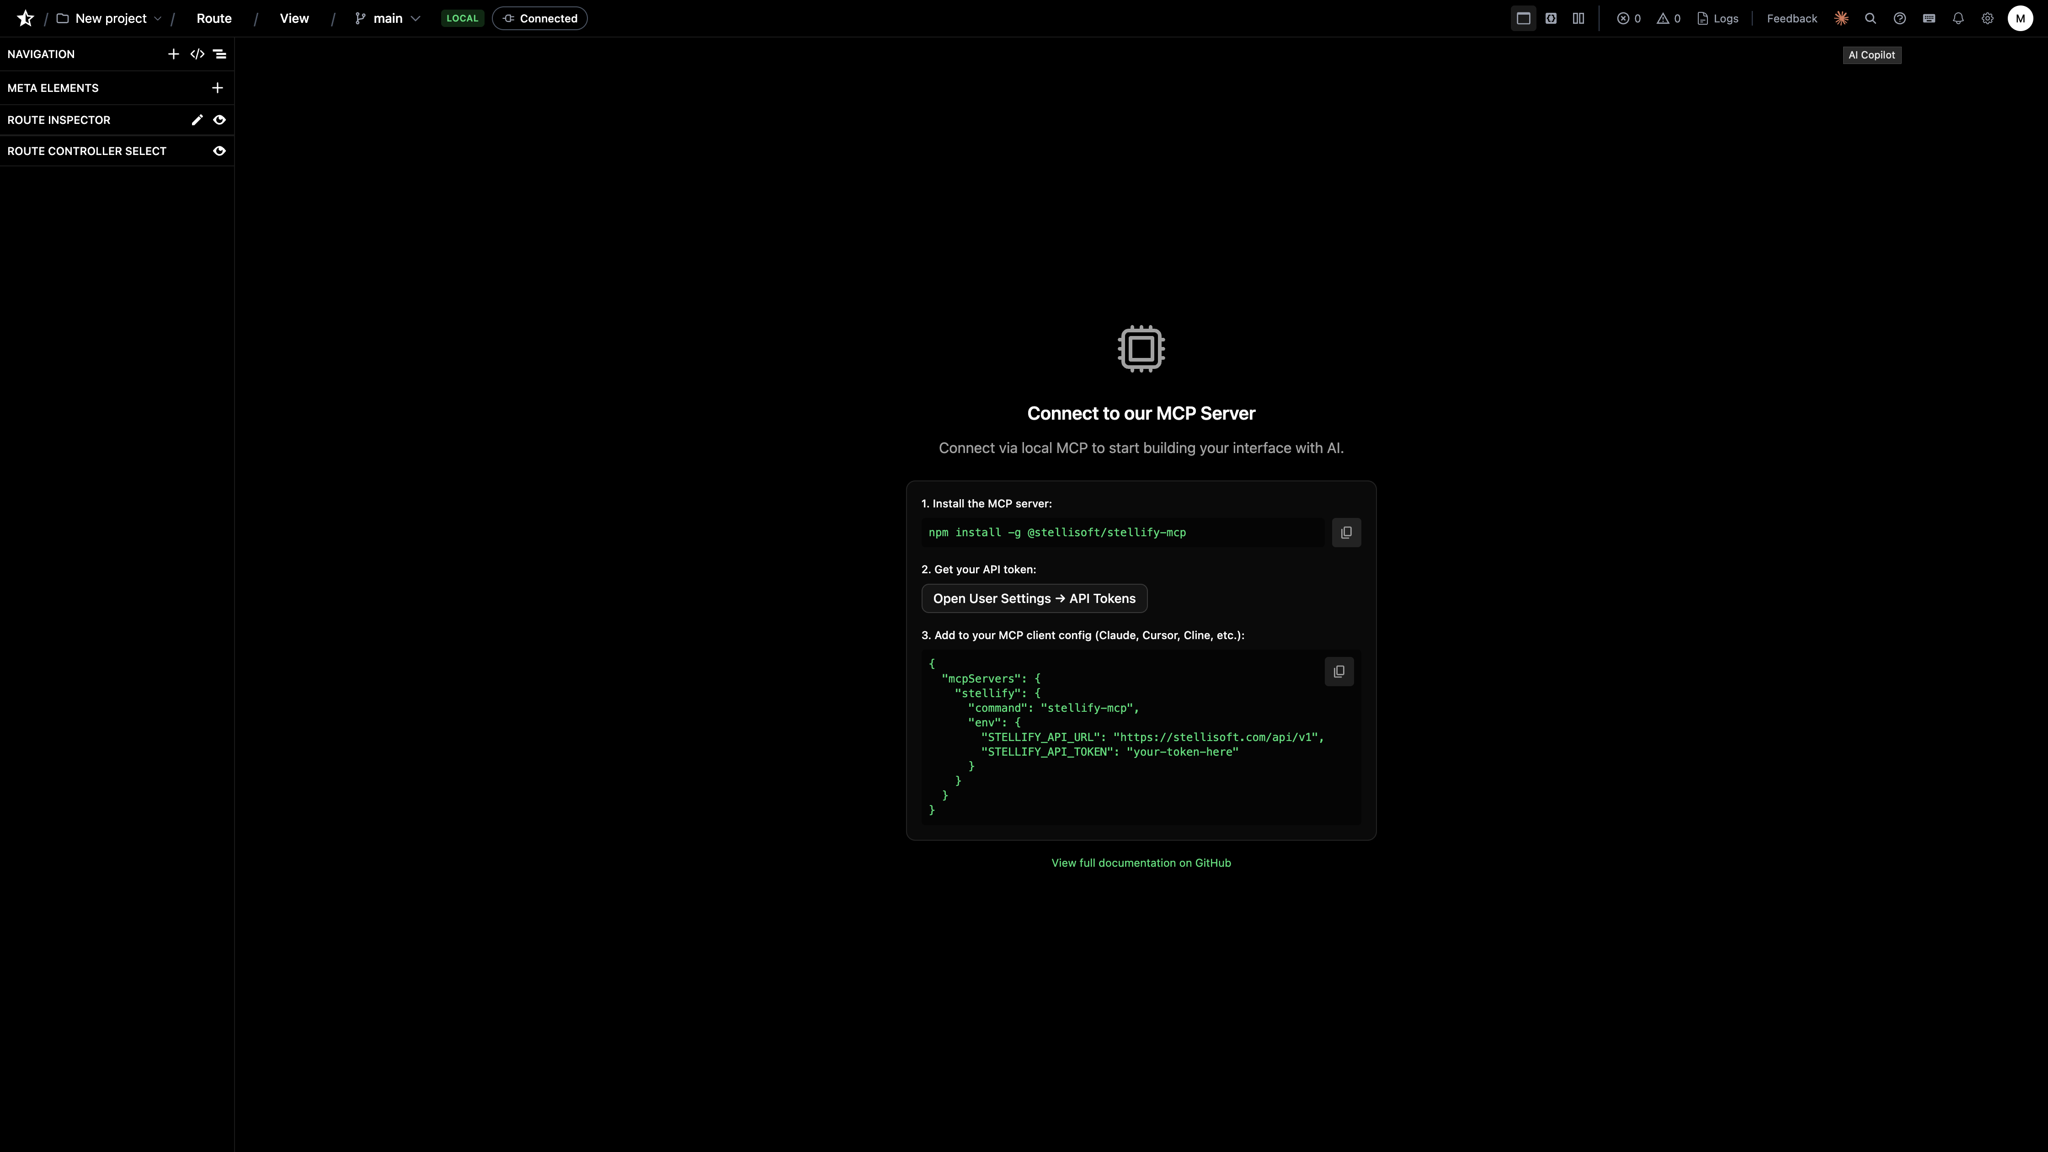Viewport: 2048px width, 1152px height.
Task: Copy the MCP client config JSON
Action: [x=1339, y=671]
